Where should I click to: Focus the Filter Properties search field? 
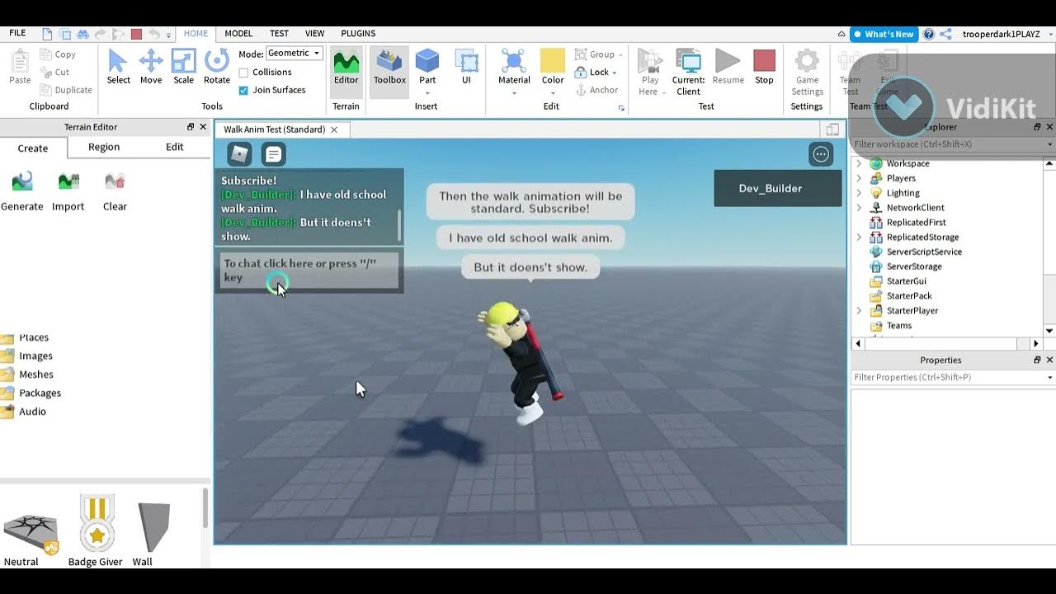(x=952, y=377)
